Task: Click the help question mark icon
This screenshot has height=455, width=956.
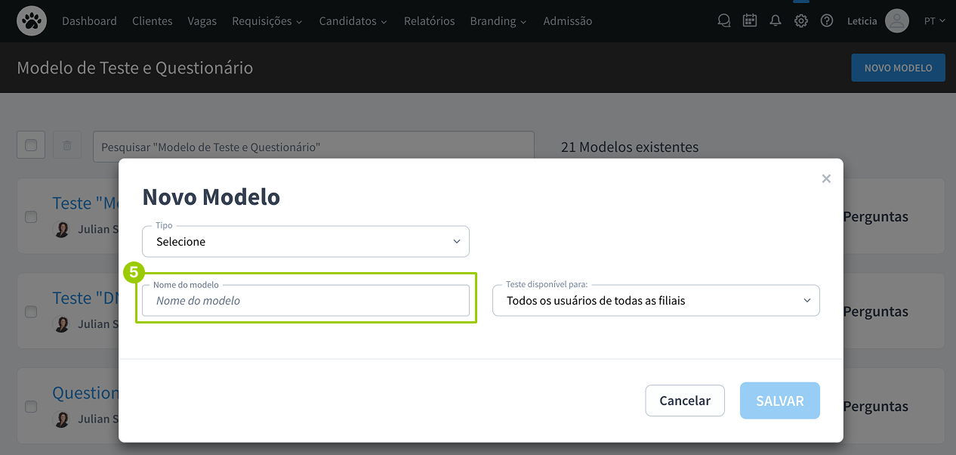Action: [x=826, y=21]
